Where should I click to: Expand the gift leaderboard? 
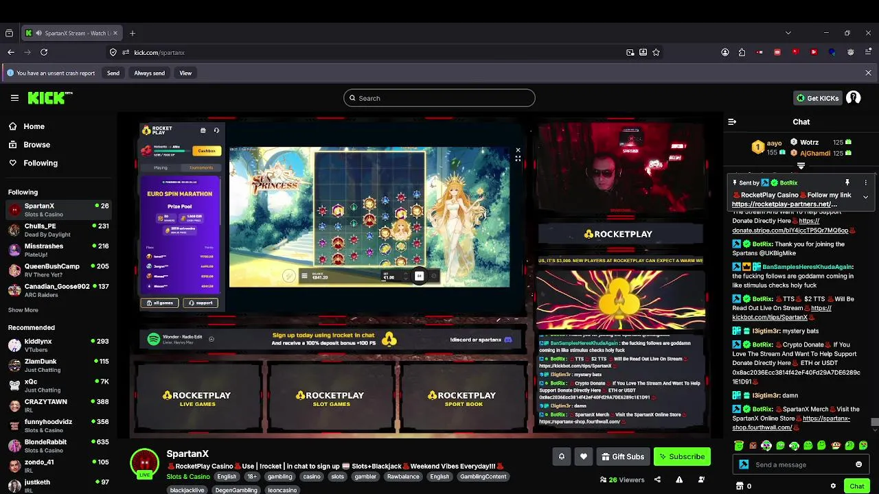[x=801, y=166]
